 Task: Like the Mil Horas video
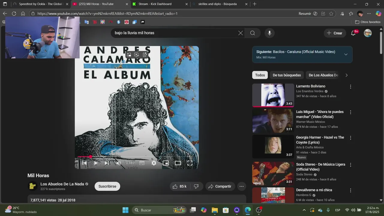[x=179, y=186]
